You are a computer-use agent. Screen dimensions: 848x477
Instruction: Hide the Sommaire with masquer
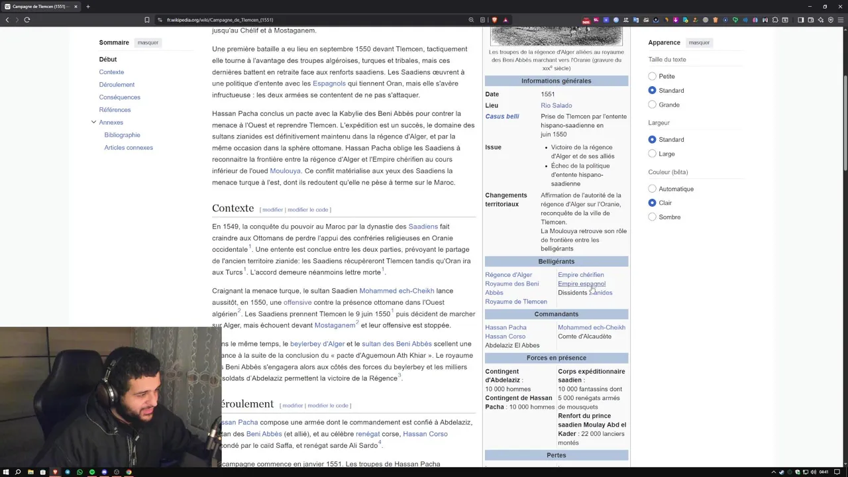click(x=148, y=42)
